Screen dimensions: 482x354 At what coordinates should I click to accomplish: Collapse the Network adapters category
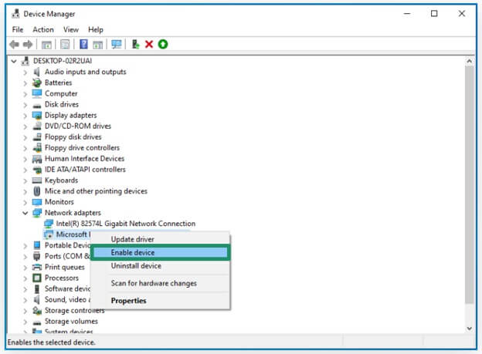pyautogui.click(x=25, y=213)
